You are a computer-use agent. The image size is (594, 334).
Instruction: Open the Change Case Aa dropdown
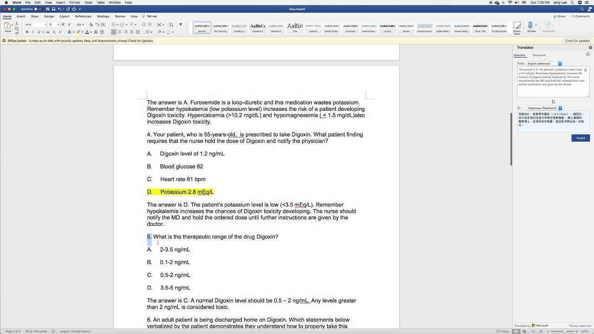coord(80,25)
